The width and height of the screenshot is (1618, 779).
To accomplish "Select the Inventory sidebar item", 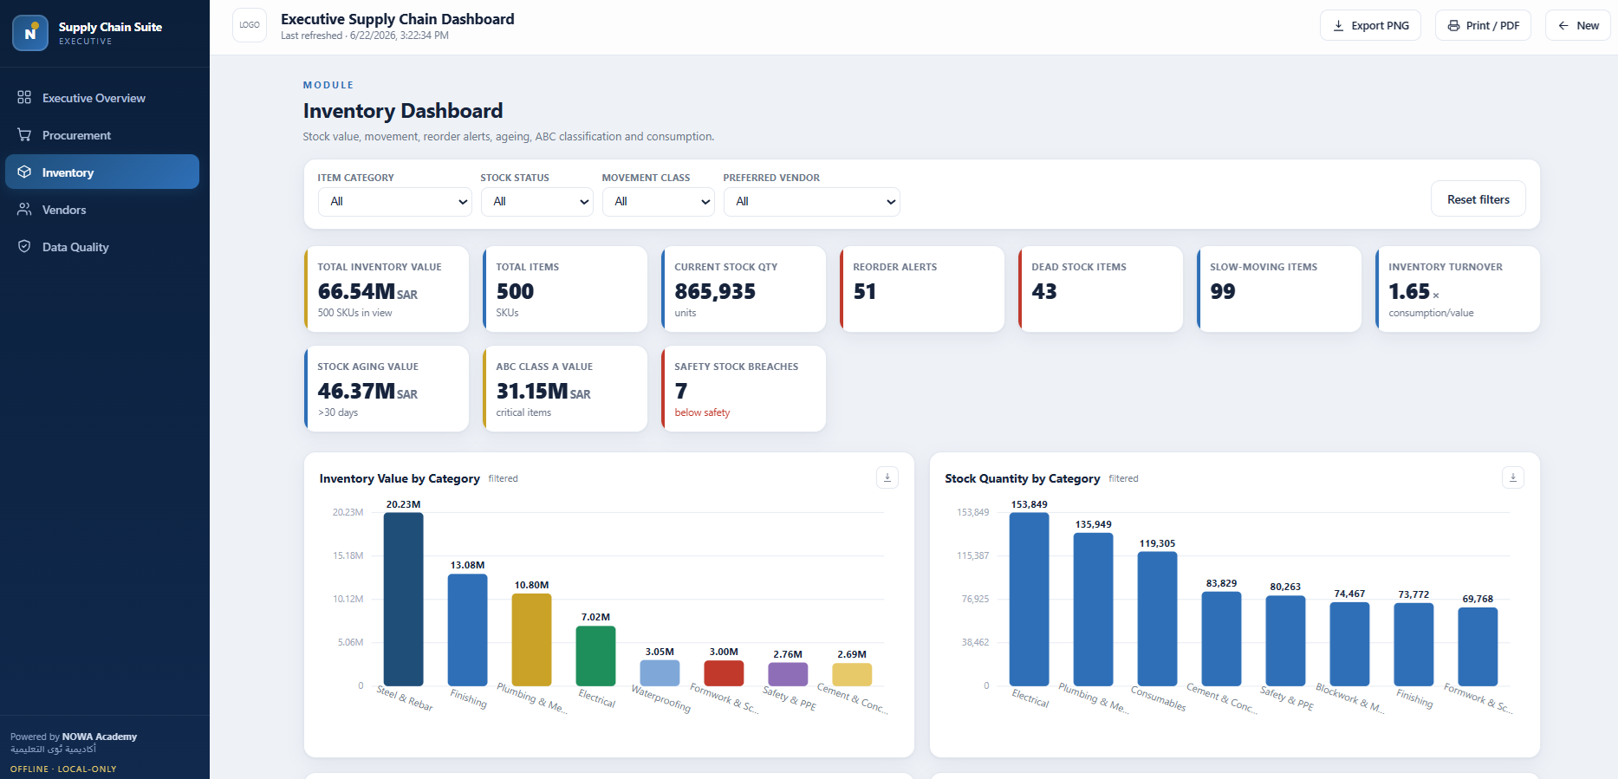I will pyautogui.click(x=102, y=172).
